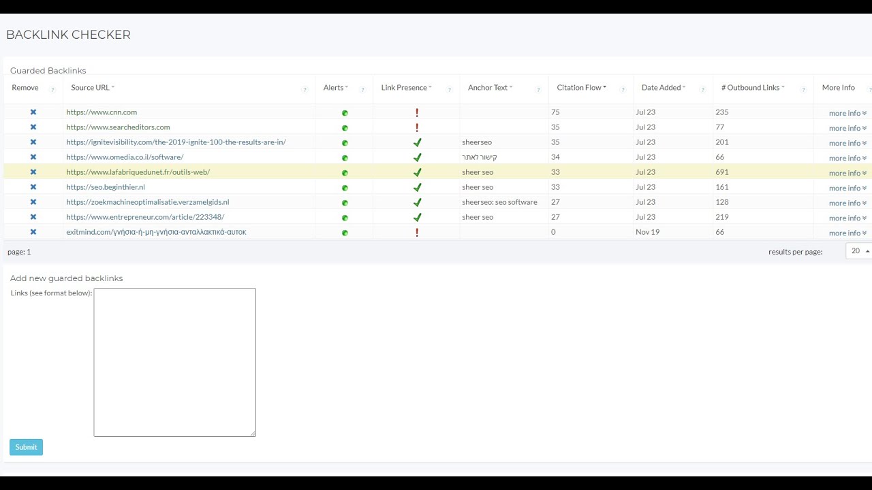Remove zoekmachineoptimalisatie row X icon
This screenshot has width=872, height=490.
33,202
